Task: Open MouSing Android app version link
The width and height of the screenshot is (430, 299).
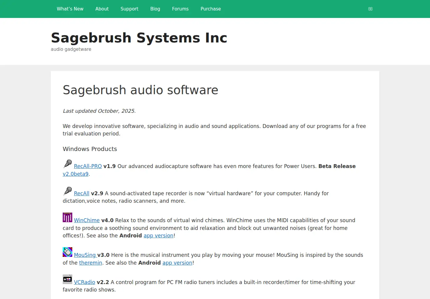Action: [x=177, y=263]
